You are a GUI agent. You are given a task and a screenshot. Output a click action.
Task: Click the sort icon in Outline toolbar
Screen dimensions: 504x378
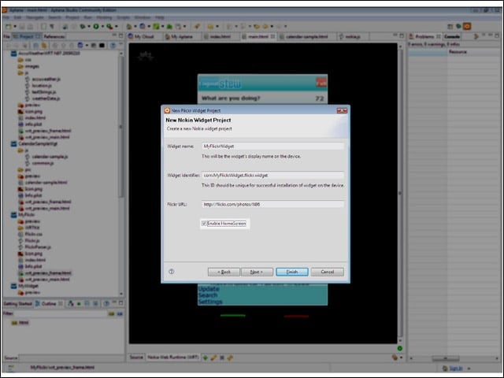70,303
